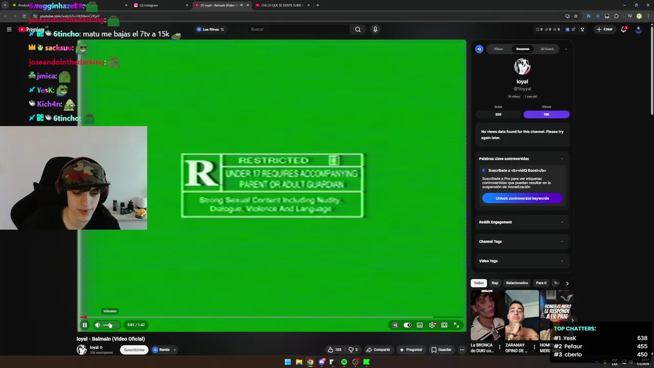Switch to the AI Coach tab
654x368 pixels.
547,49
